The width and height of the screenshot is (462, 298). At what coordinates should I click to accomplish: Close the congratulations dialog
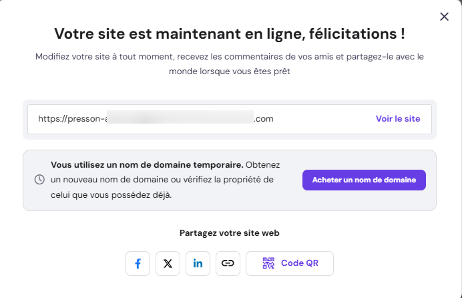(444, 17)
